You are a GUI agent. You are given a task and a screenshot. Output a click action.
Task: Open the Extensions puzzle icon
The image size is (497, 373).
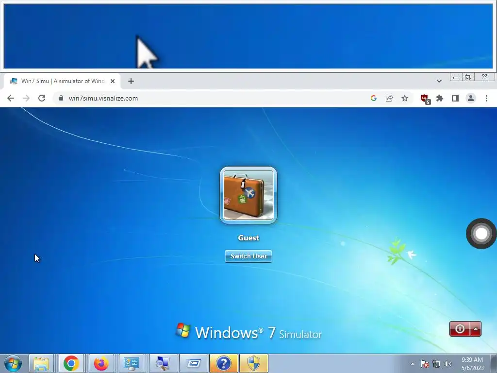tap(440, 98)
